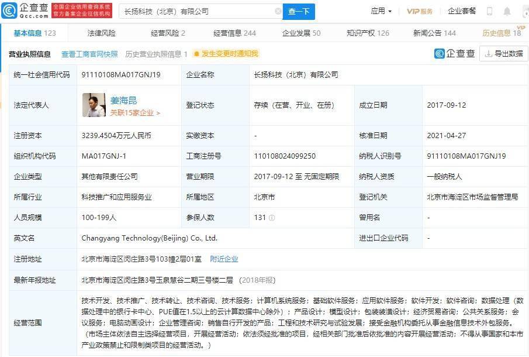The image size is (529, 357).
Task: Click the photo of 姜海昆
Action: [94, 105]
